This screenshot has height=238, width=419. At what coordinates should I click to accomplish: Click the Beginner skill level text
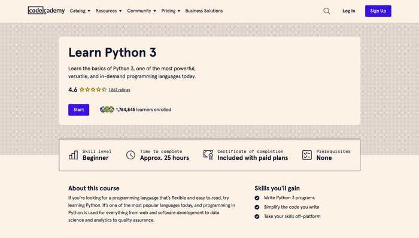point(95,158)
